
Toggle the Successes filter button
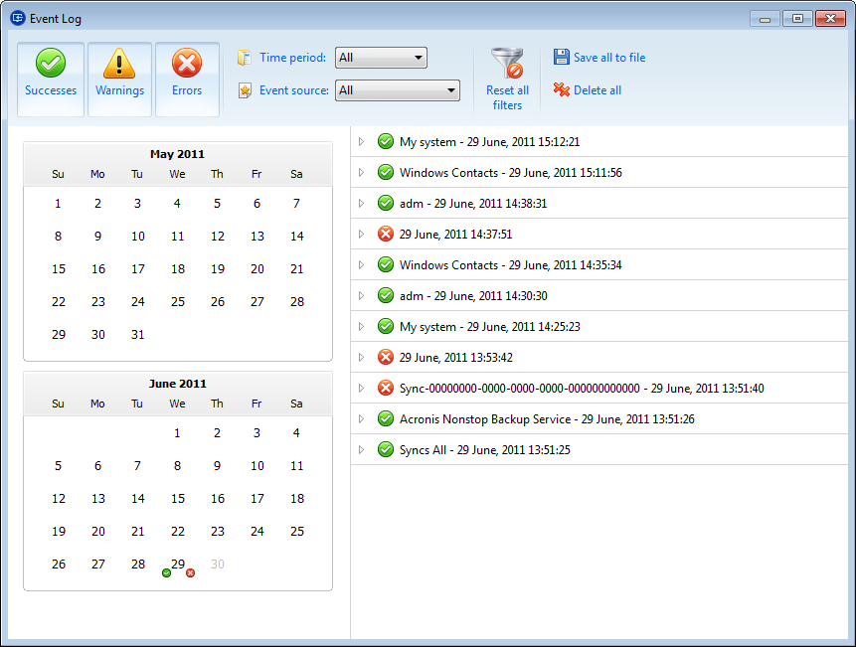click(51, 79)
